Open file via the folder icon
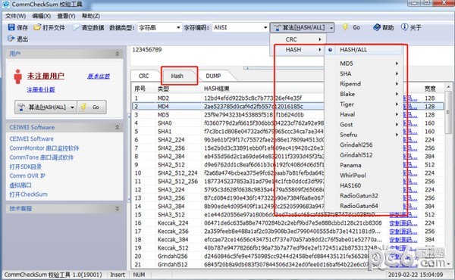The height and width of the screenshot is (280, 455). pos(37,27)
